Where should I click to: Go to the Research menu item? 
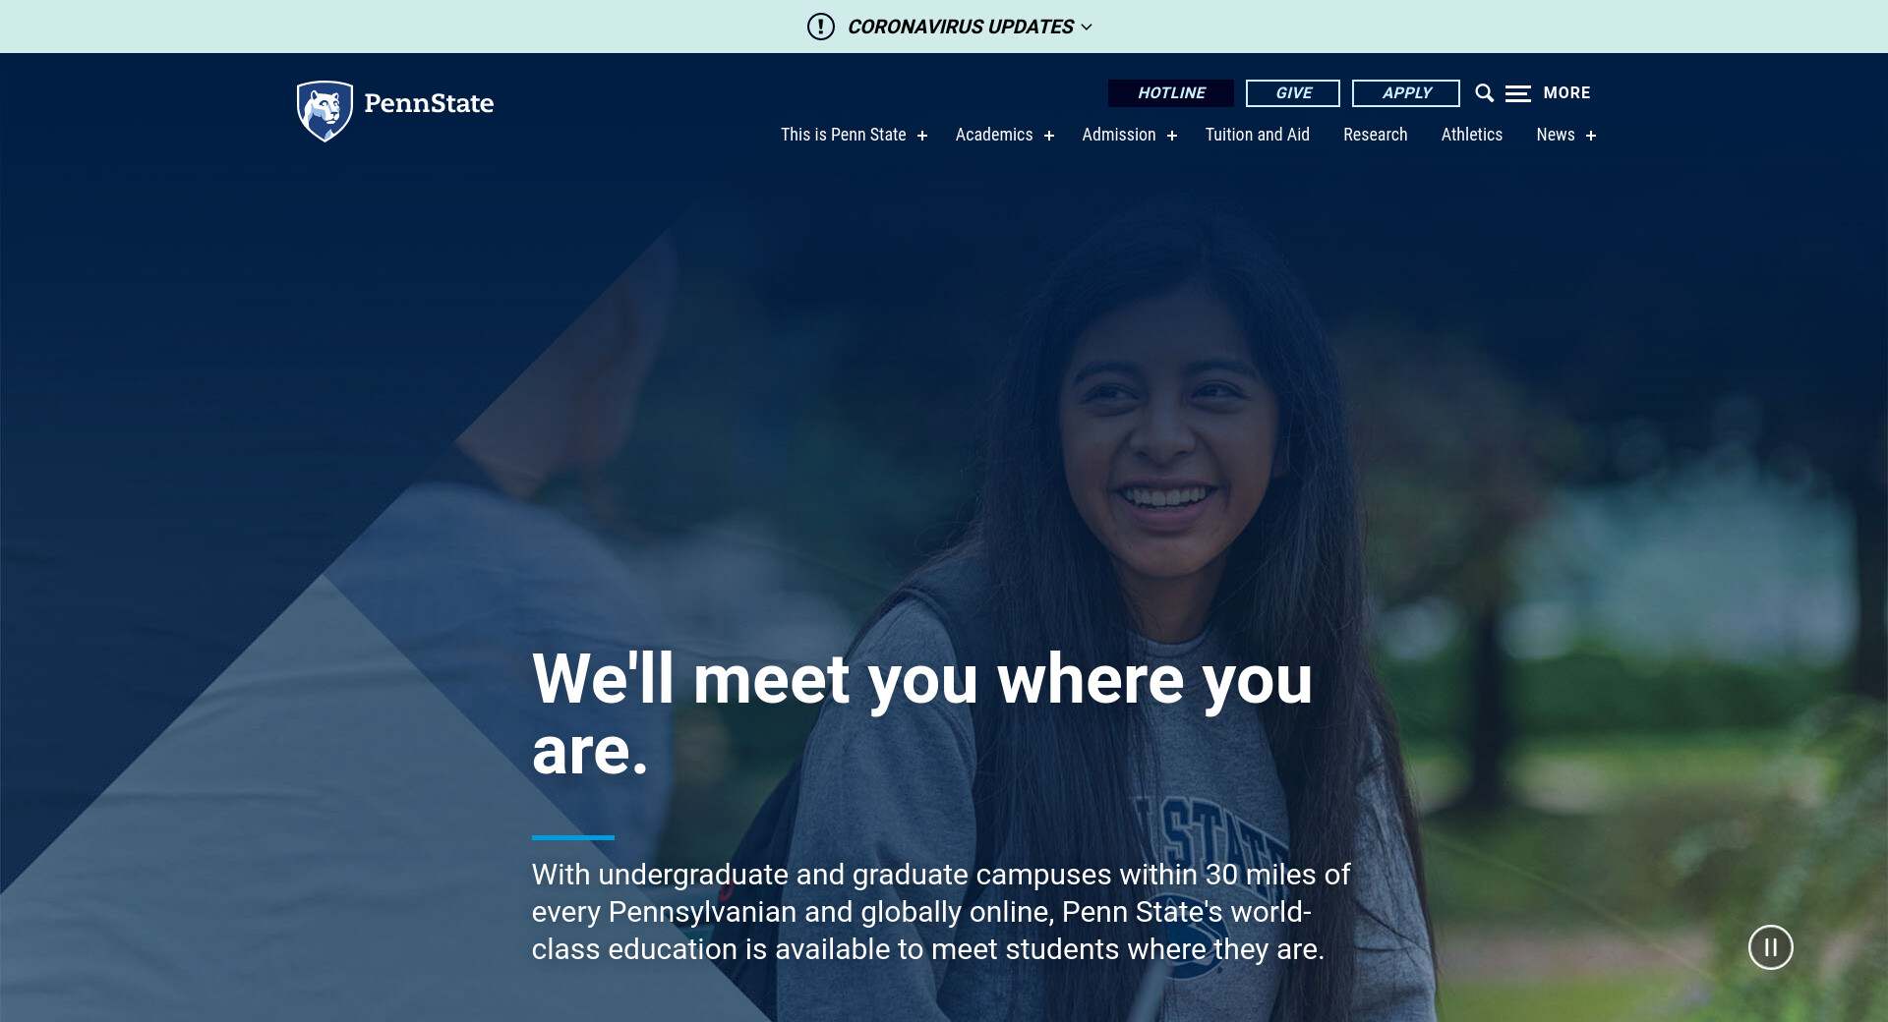coord(1375,135)
